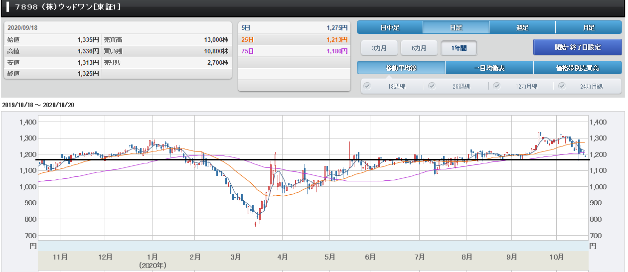Screen dimensions: 628x272
Task: Set chart period to 3カ月
Action: [x=379, y=48]
